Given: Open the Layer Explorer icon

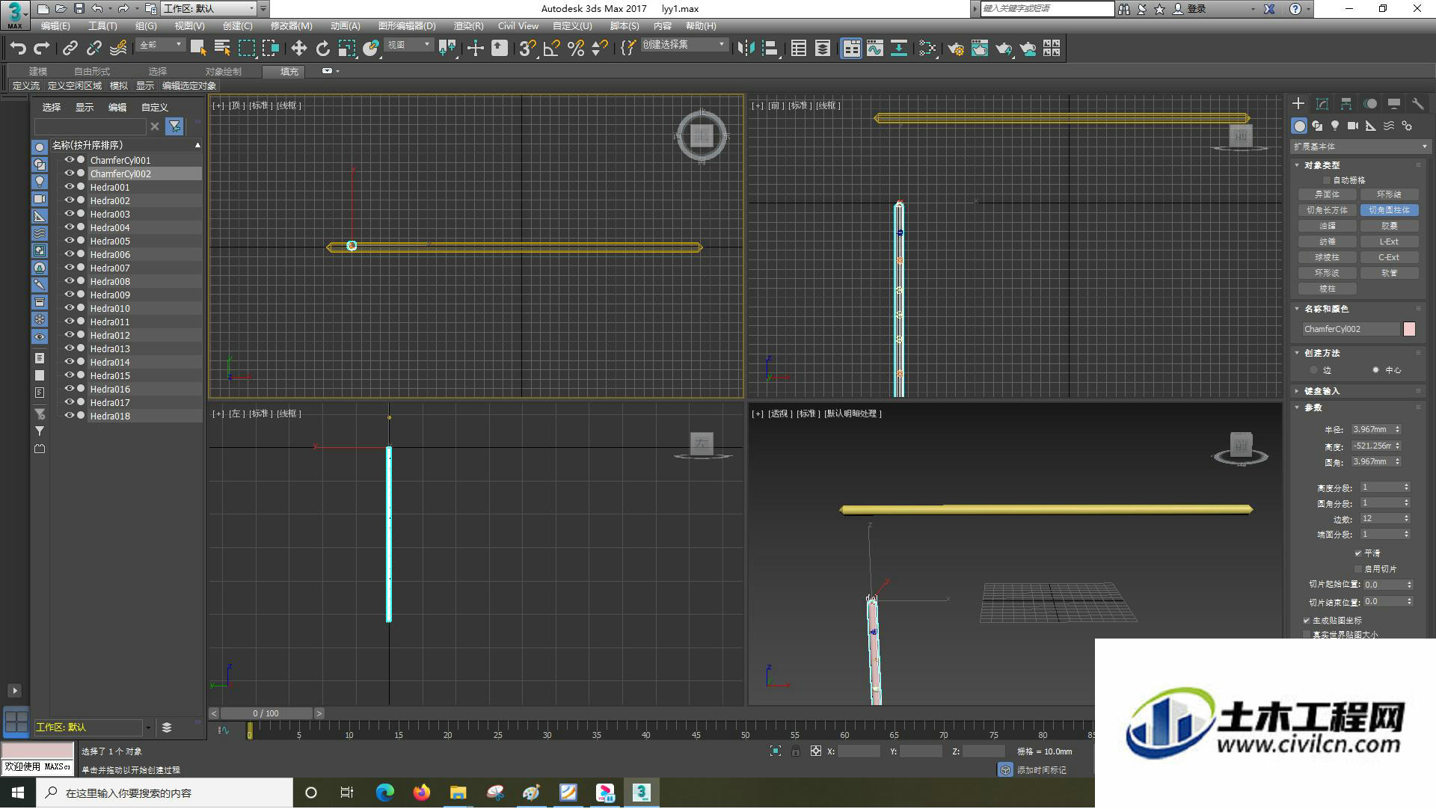Looking at the screenshot, I should click(x=823, y=49).
